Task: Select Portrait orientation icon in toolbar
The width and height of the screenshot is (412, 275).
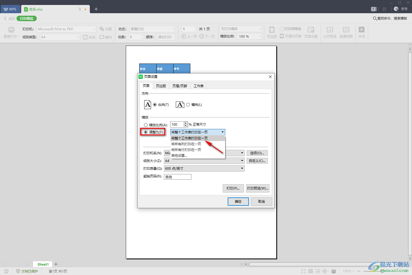Action: pyautogui.click(x=85, y=37)
